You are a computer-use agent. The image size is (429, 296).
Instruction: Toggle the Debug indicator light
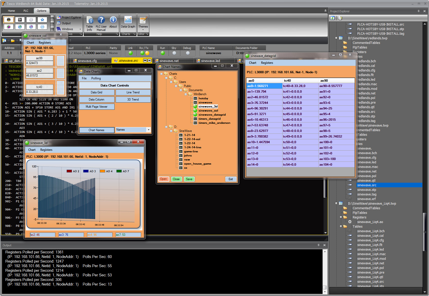tap(188, 53)
